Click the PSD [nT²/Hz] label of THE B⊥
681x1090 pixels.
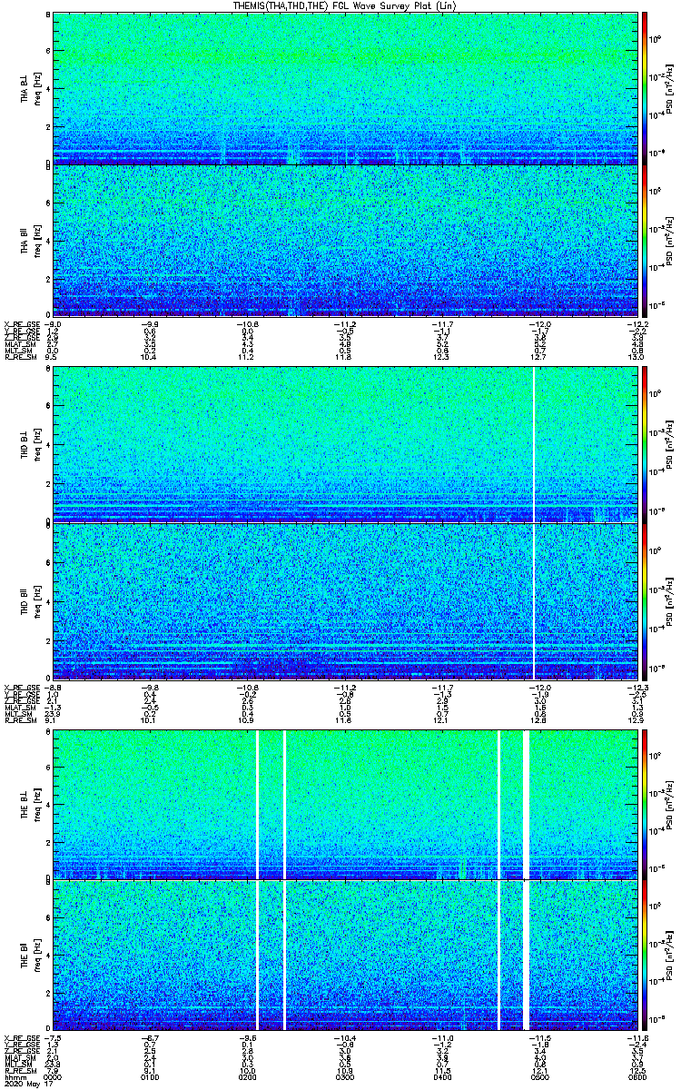(670, 805)
